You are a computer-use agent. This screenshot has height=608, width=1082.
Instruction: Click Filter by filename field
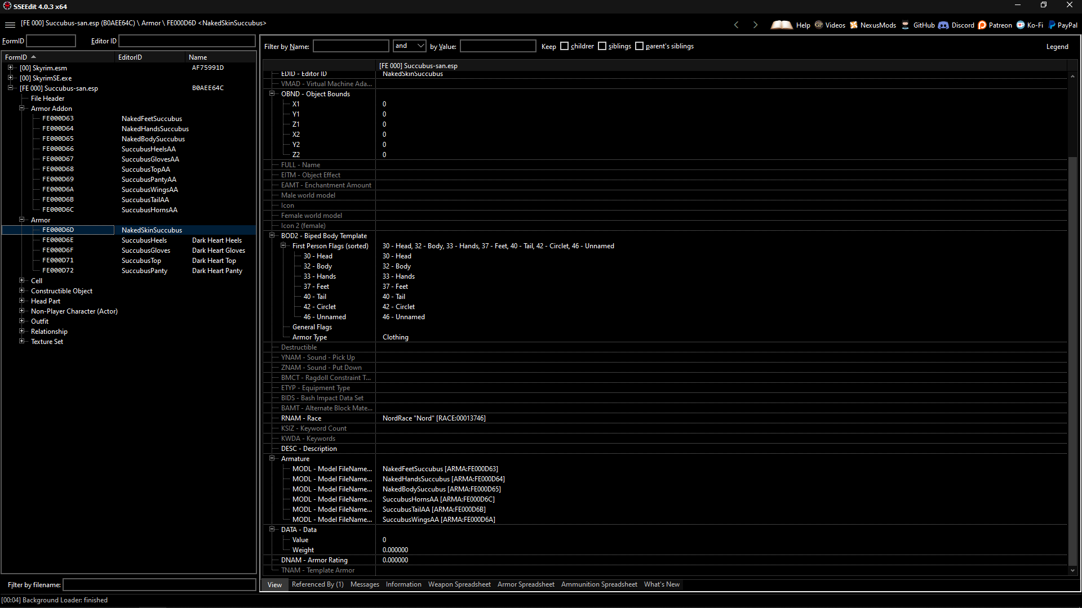coord(159,585)
